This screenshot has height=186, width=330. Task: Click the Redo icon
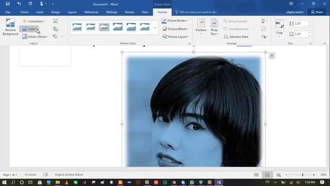click(30, 4)
